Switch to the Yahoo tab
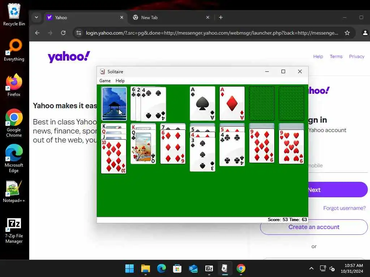The height and width of the screenshot is (277, 370). [x=85, y=17]
